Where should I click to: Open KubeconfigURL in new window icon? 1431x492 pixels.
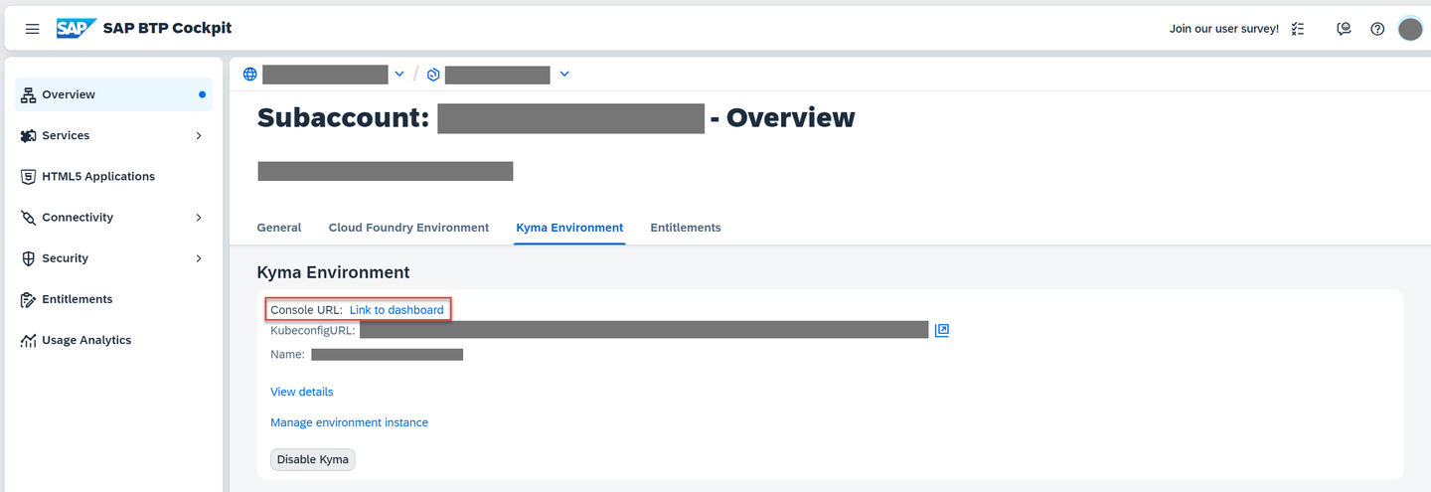coord(942,330)
